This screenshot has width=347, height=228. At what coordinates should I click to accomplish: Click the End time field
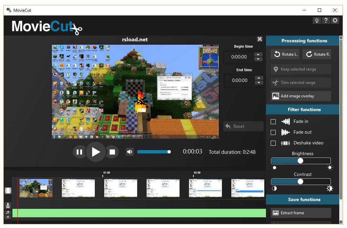(239, 80)
